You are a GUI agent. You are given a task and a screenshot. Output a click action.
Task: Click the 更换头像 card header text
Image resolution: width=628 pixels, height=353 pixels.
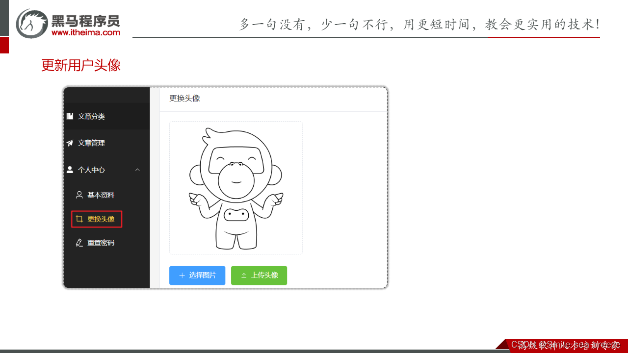[x=185, y=98]
